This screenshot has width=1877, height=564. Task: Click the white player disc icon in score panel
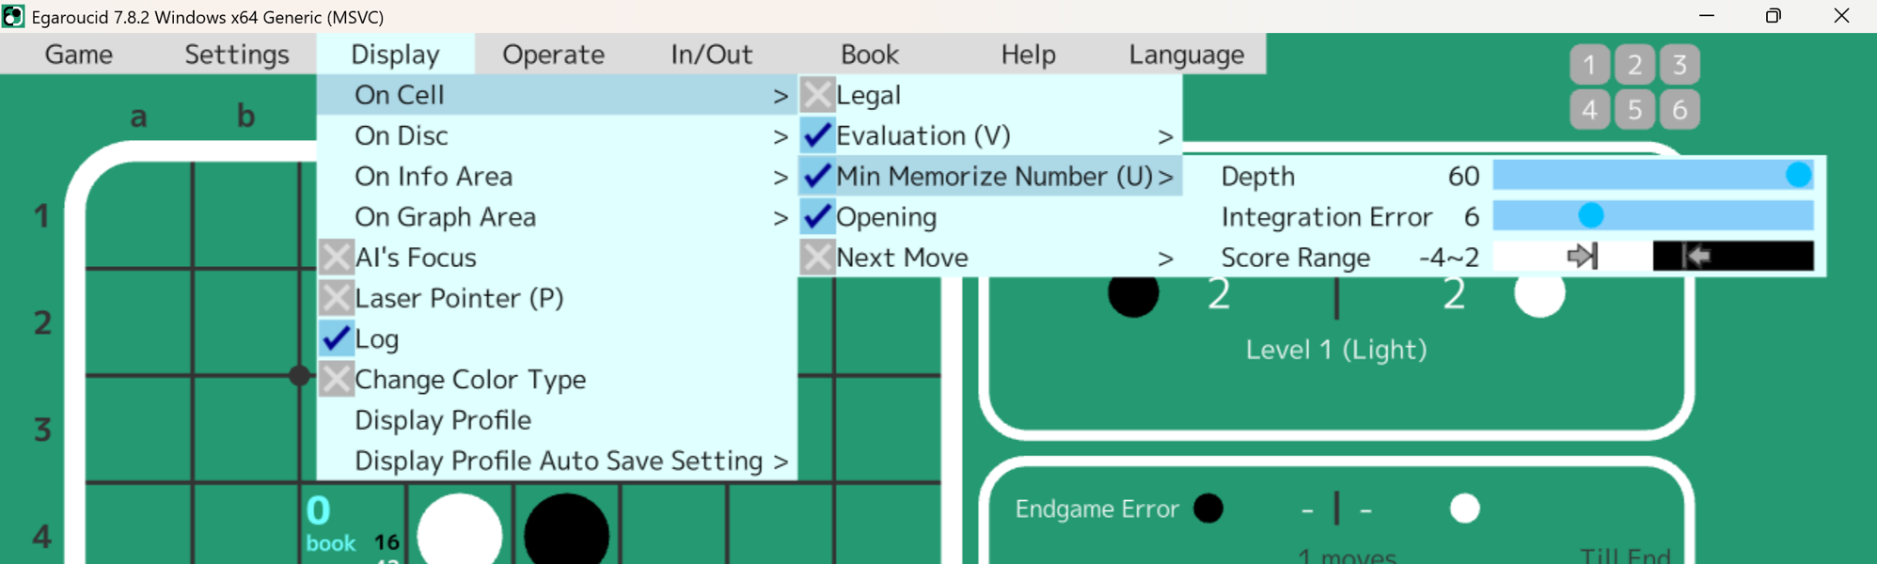point(1539,295)
